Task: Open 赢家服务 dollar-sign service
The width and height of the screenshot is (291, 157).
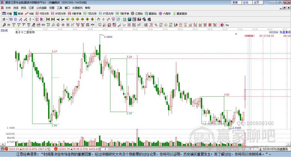Action: point(180,14)
